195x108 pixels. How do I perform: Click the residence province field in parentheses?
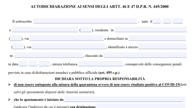[15, 38]
